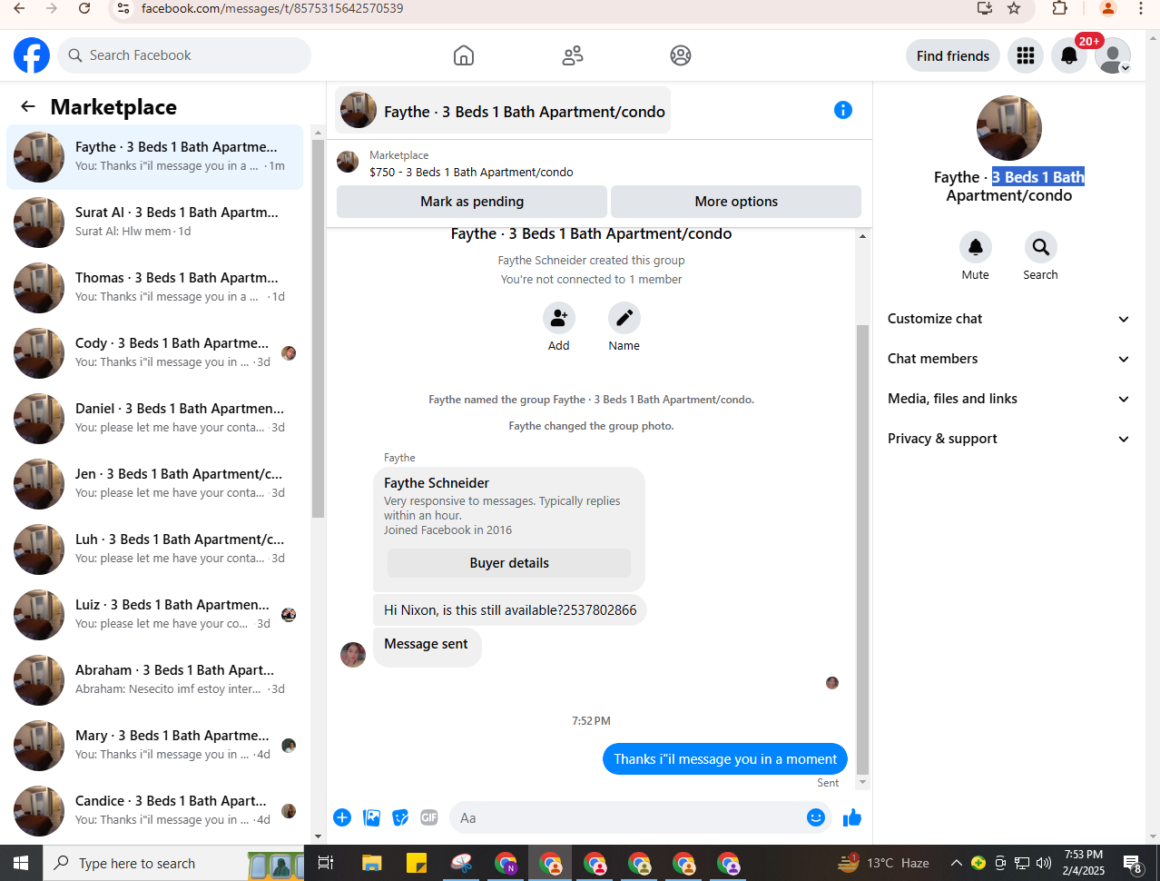
Task: Open browser extensions puzzle icon
Action: (1060, 8)
